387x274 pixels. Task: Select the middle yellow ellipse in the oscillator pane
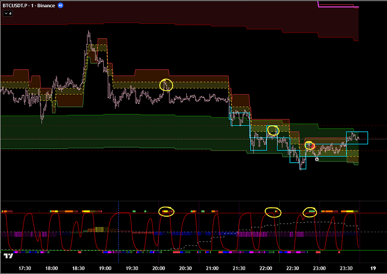tap(273, 212)
